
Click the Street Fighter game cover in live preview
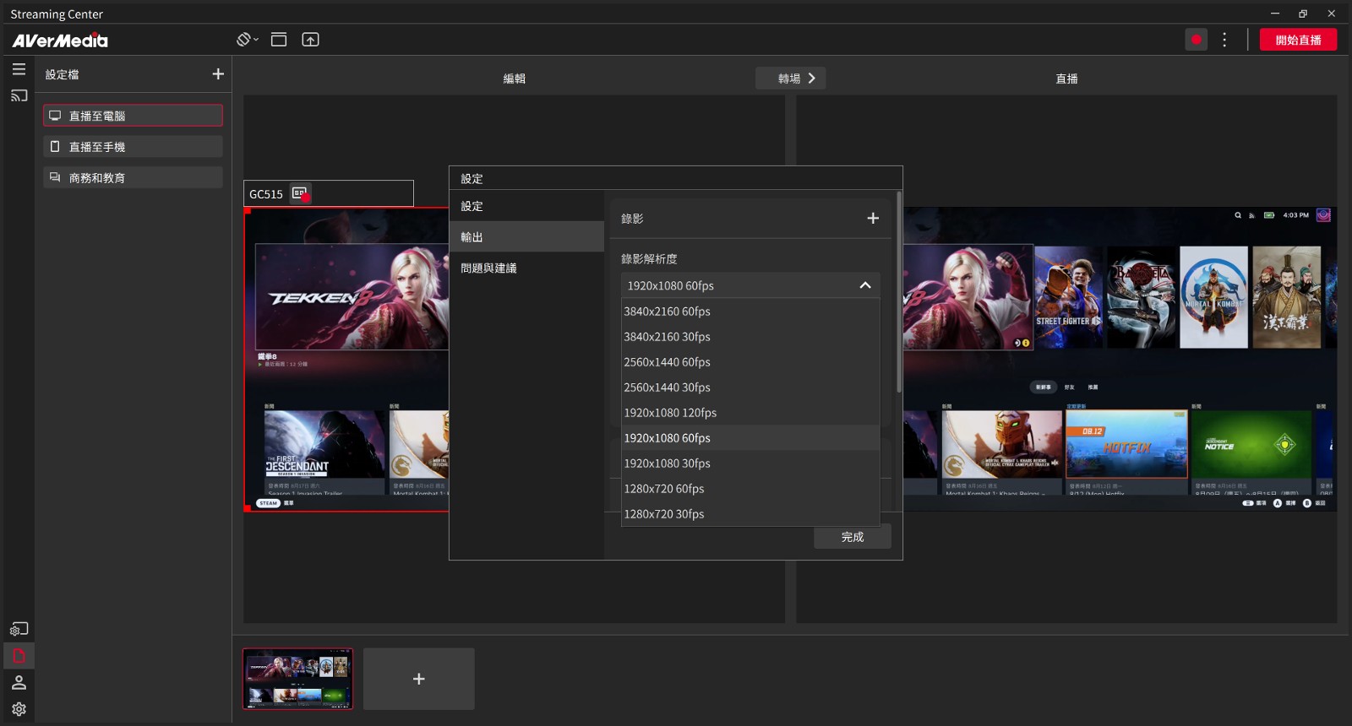point(1069,297)
